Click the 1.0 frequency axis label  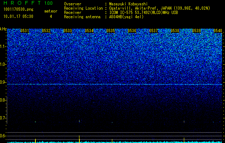point(3,64)
